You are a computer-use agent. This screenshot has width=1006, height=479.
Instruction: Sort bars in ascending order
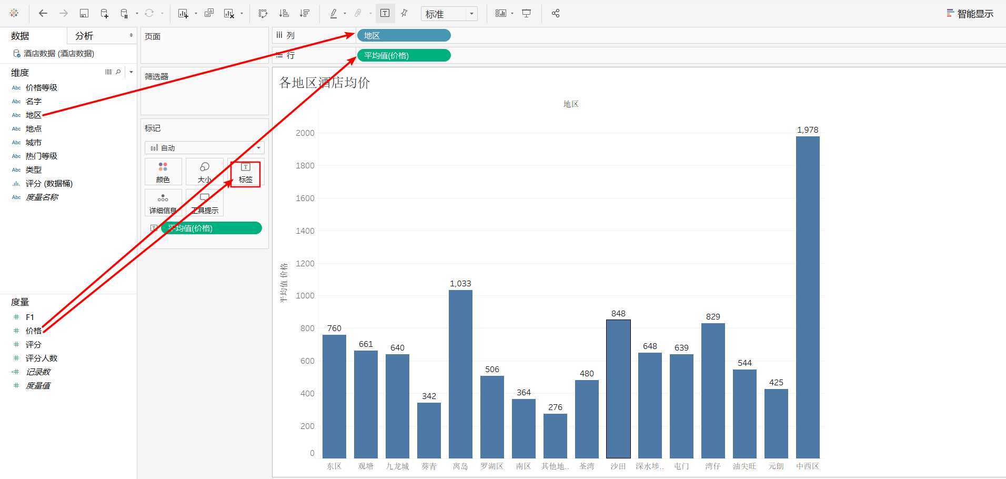(284, 13)
